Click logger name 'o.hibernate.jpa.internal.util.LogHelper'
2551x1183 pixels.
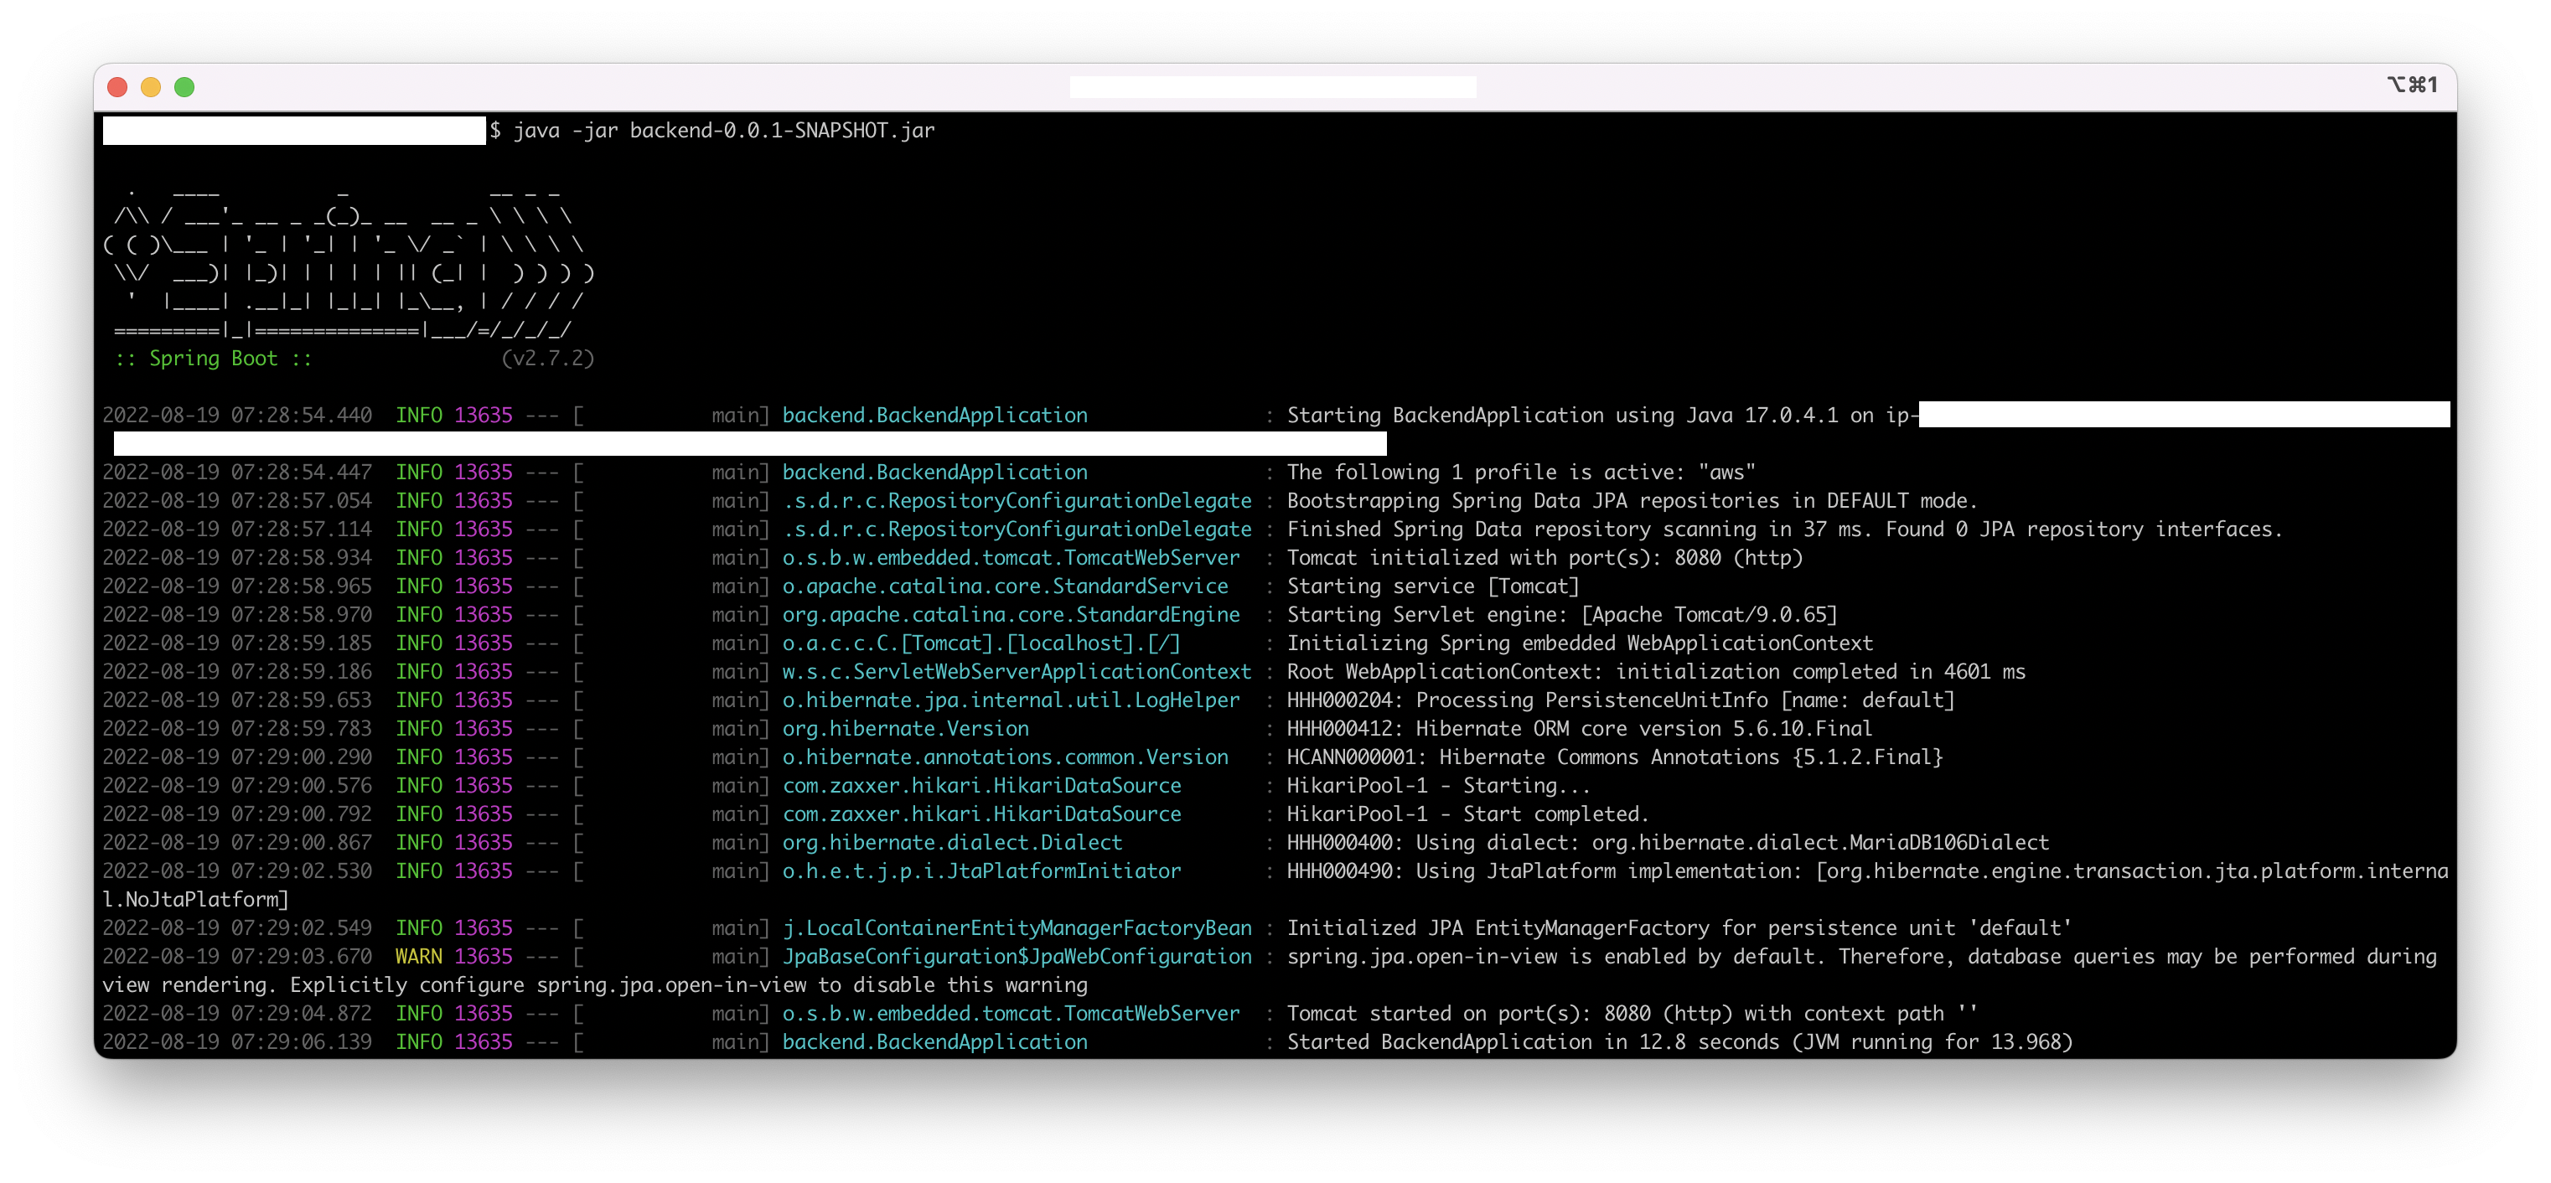click(1011, 701)
